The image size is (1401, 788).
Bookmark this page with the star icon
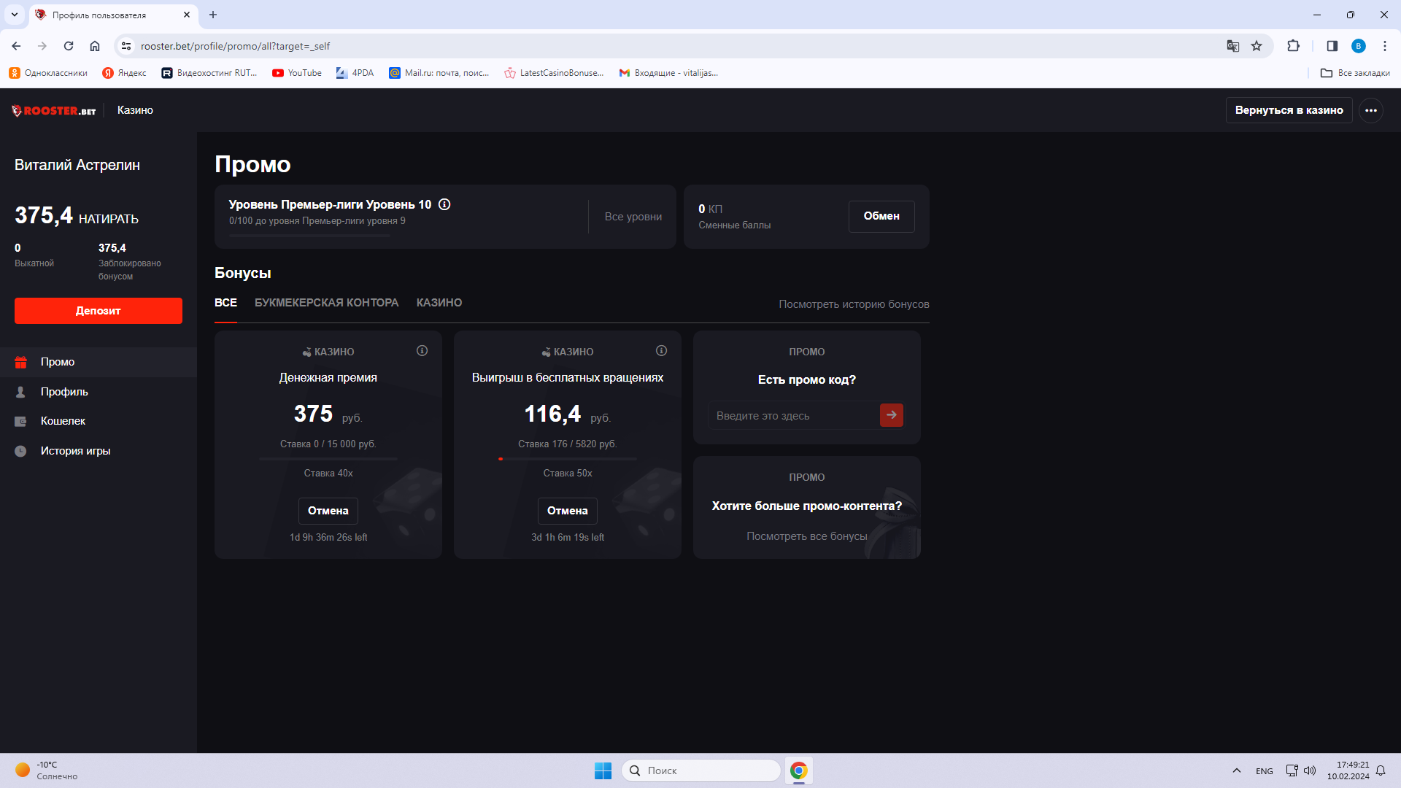(x=1257, y=46)
